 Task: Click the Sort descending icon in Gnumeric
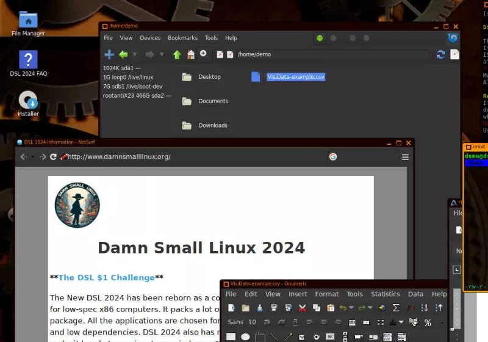tap(439, 308)
